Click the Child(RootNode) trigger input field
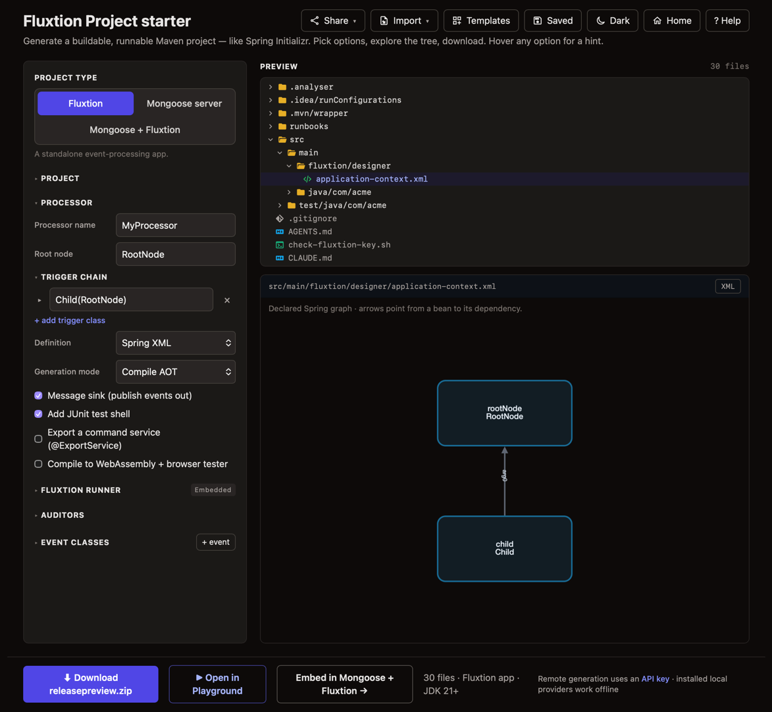 (131, 300)
